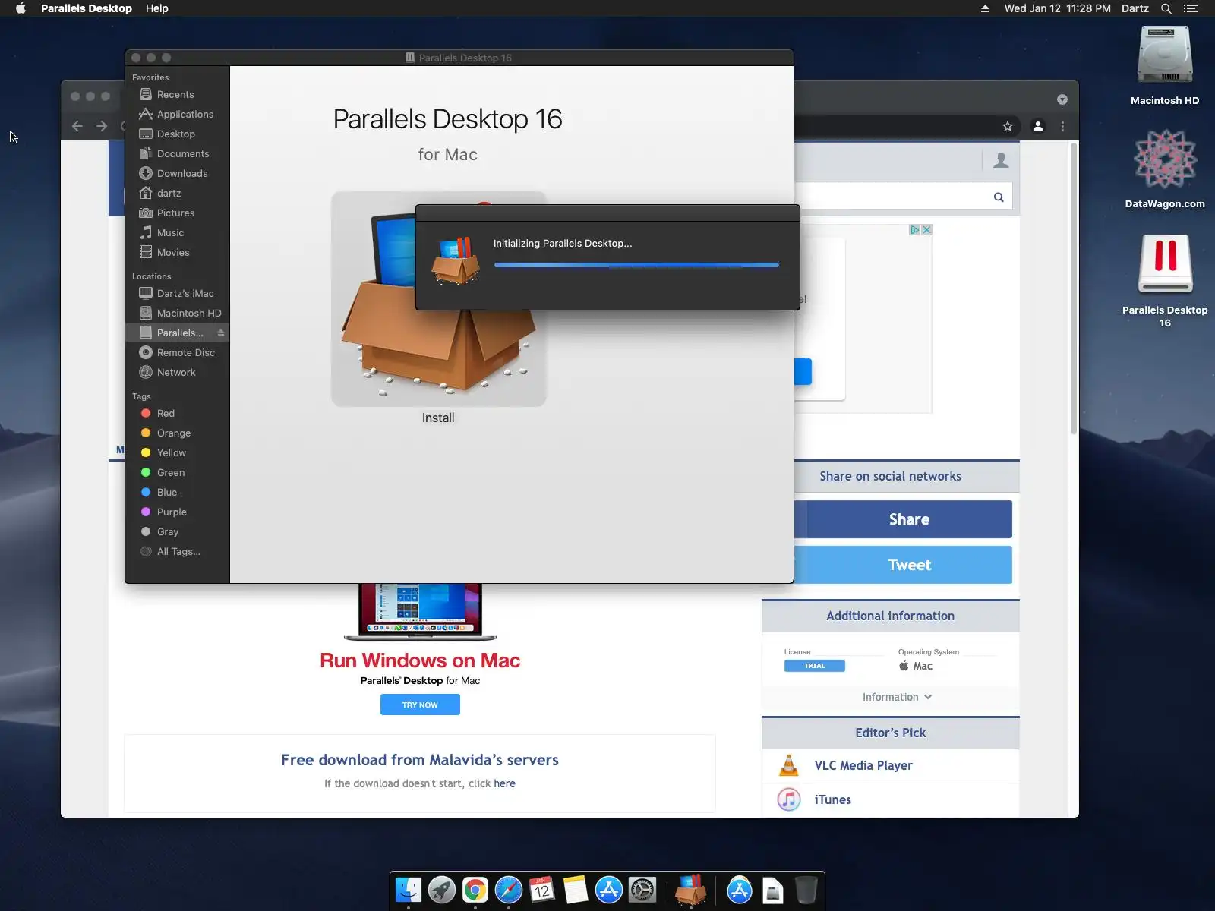Click the 'here' download link
This screenshot has width=1215, height=911.
pos(504,783)
